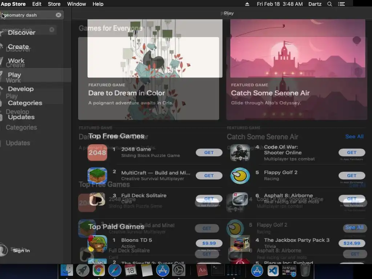Open Dictionary app in the dock
Image resolution: width=372 pixels, height=279 pixels.
pyautogui.click(x=202, y=270)
